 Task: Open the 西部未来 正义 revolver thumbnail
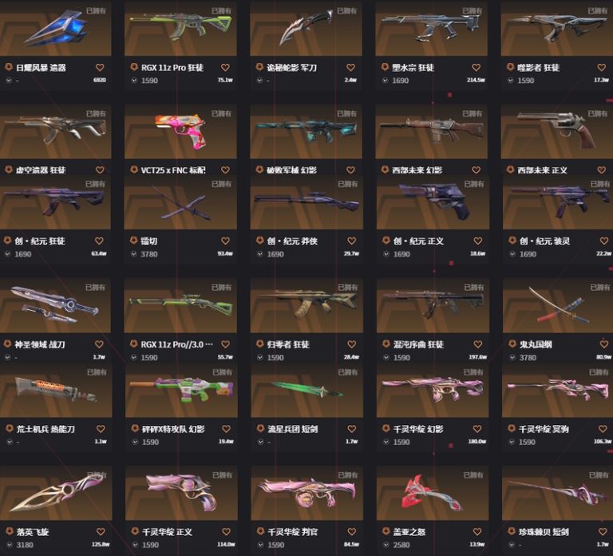tap(557, 131)
